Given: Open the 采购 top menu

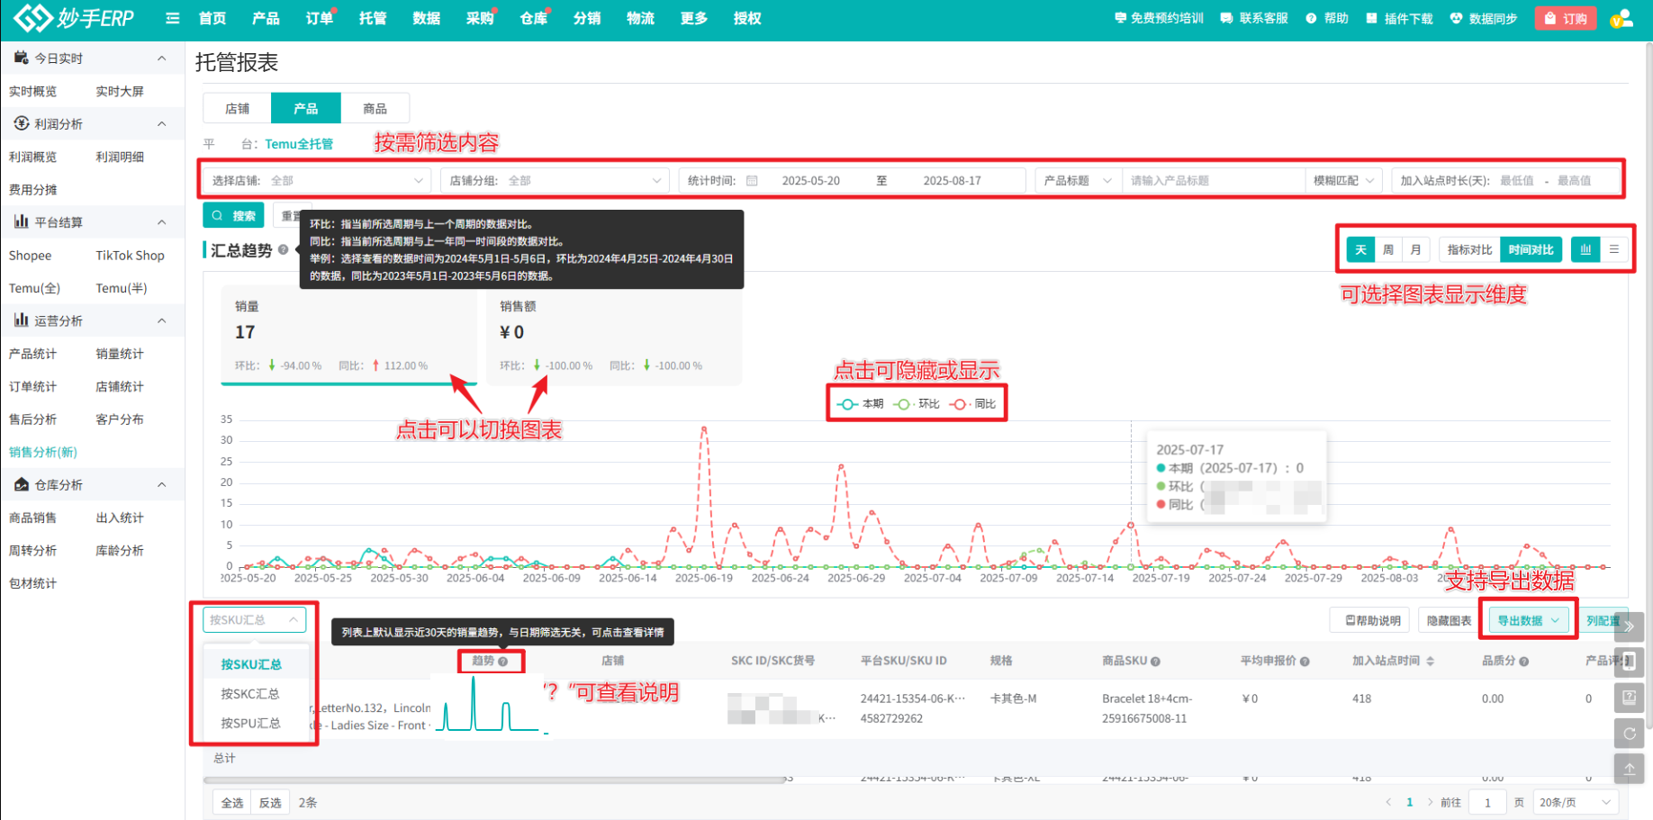Looking at the screenshot, I should pos(479,18).
